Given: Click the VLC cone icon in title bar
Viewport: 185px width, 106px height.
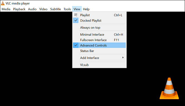Looking at the screenshot, I should tap(3, 3).
